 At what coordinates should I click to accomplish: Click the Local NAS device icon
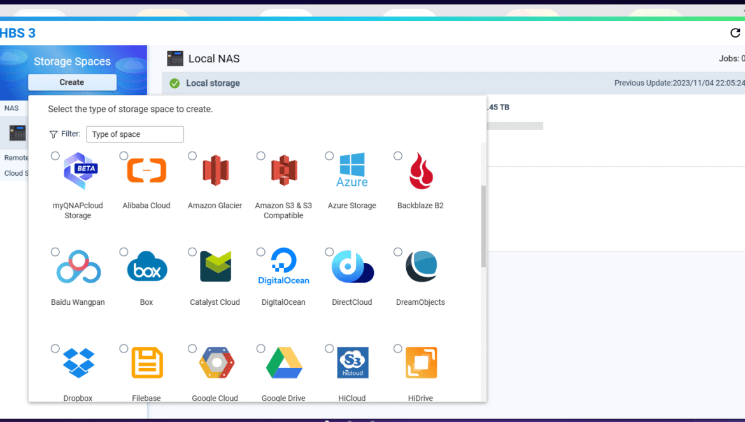coord(175,59)
